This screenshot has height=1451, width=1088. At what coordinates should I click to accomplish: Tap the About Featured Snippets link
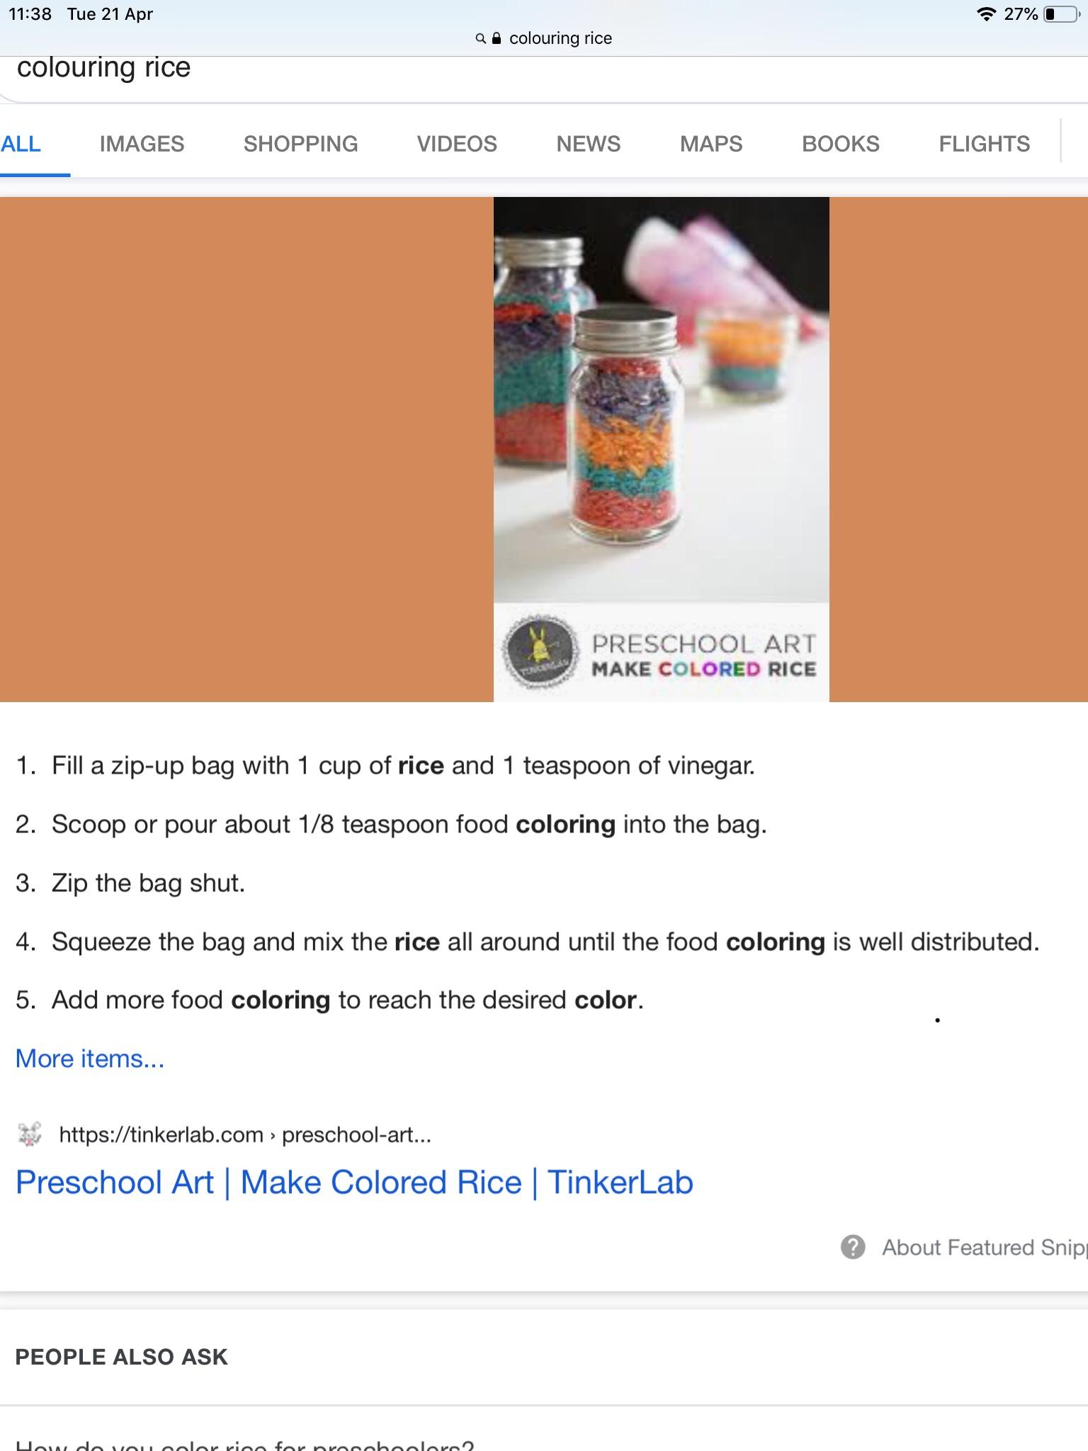tap(985, 1247)
